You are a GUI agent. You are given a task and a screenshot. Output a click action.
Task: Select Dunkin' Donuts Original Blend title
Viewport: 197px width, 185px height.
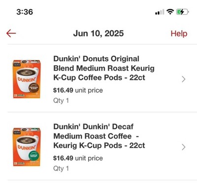tap(104, 68)
